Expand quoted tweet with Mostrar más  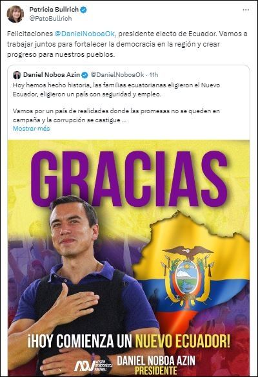tap(31, 129)
